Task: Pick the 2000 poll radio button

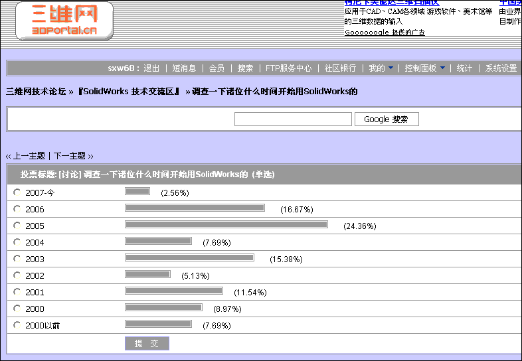Action: click(x=17, y=309)
